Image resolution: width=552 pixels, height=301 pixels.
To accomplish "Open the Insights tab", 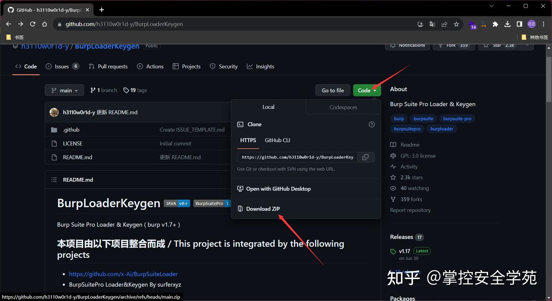I will pyautogui.click(x=261, y=67).
